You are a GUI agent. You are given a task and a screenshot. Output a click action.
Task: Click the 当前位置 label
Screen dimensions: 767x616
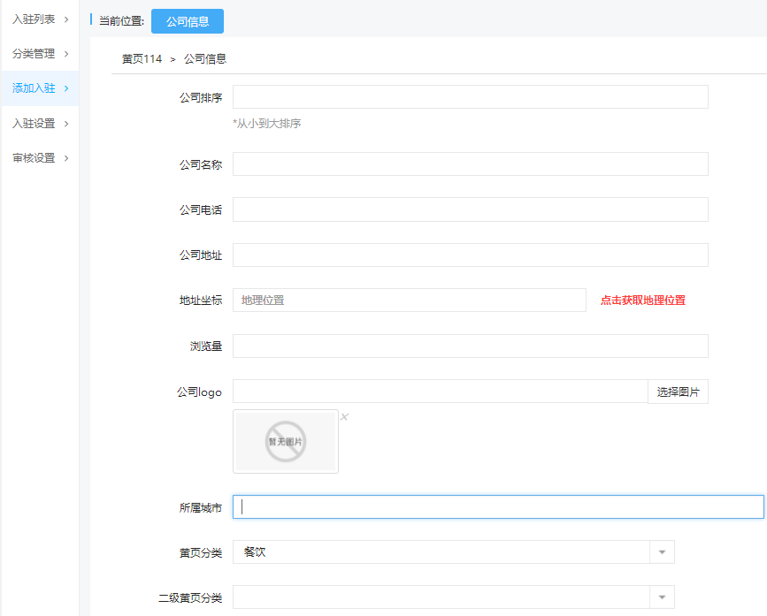point(122,21)
